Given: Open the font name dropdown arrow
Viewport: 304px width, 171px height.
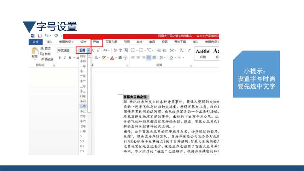Looking at the screenshot, I should (77, 51).
